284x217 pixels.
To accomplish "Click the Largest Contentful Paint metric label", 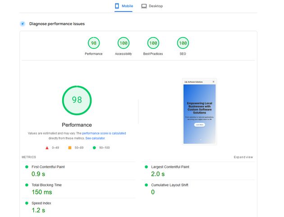I will pyautogui.click(x=170, y=167).
